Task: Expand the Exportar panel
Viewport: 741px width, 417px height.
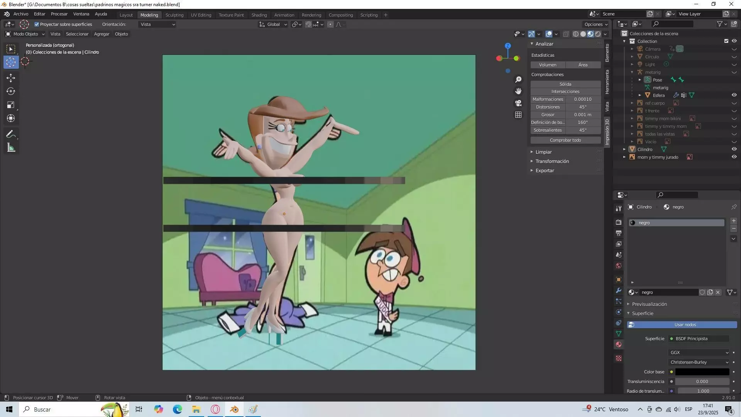Action: point(545,171)
